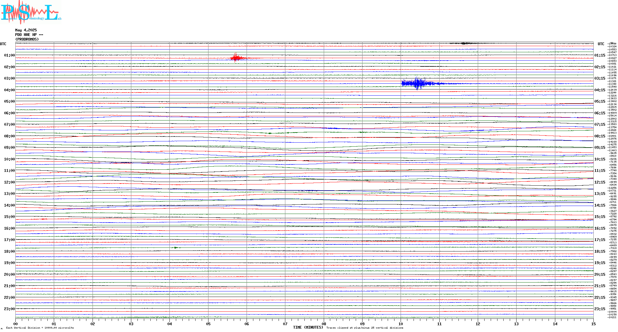Click the 17:15 time label on right
The image size is (618, 332).
tap(600, 240)
